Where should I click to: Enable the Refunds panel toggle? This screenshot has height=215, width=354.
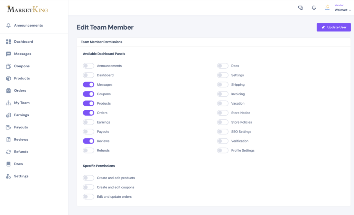click(x=88, y=150)
